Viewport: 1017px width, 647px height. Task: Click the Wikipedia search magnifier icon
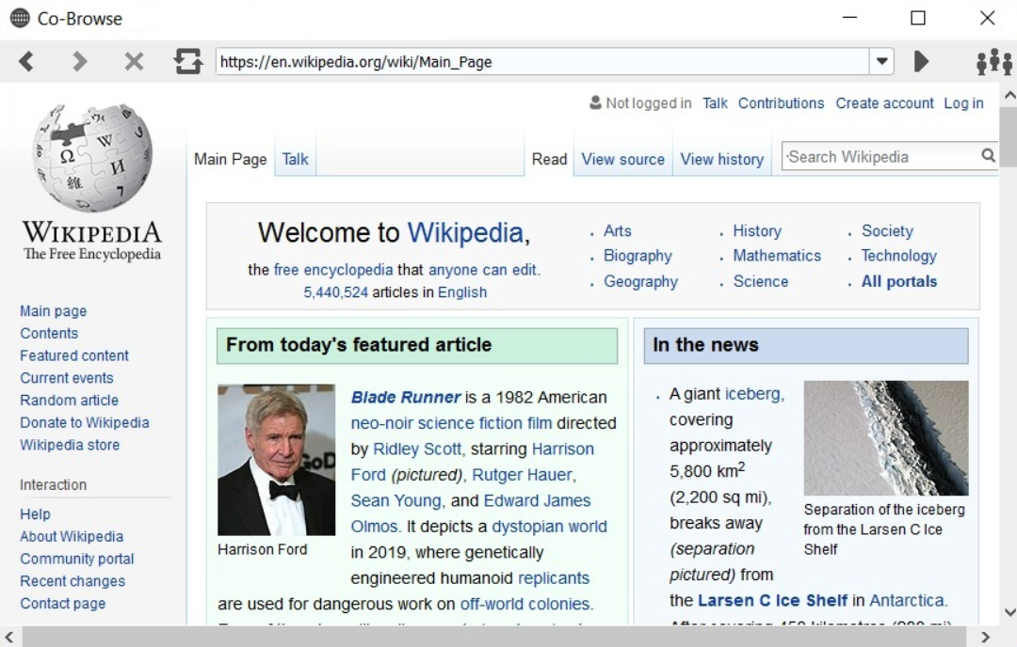(988, 156)
